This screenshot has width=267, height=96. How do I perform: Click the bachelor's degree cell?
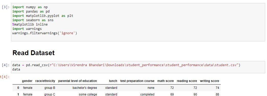tap(85, 88)
